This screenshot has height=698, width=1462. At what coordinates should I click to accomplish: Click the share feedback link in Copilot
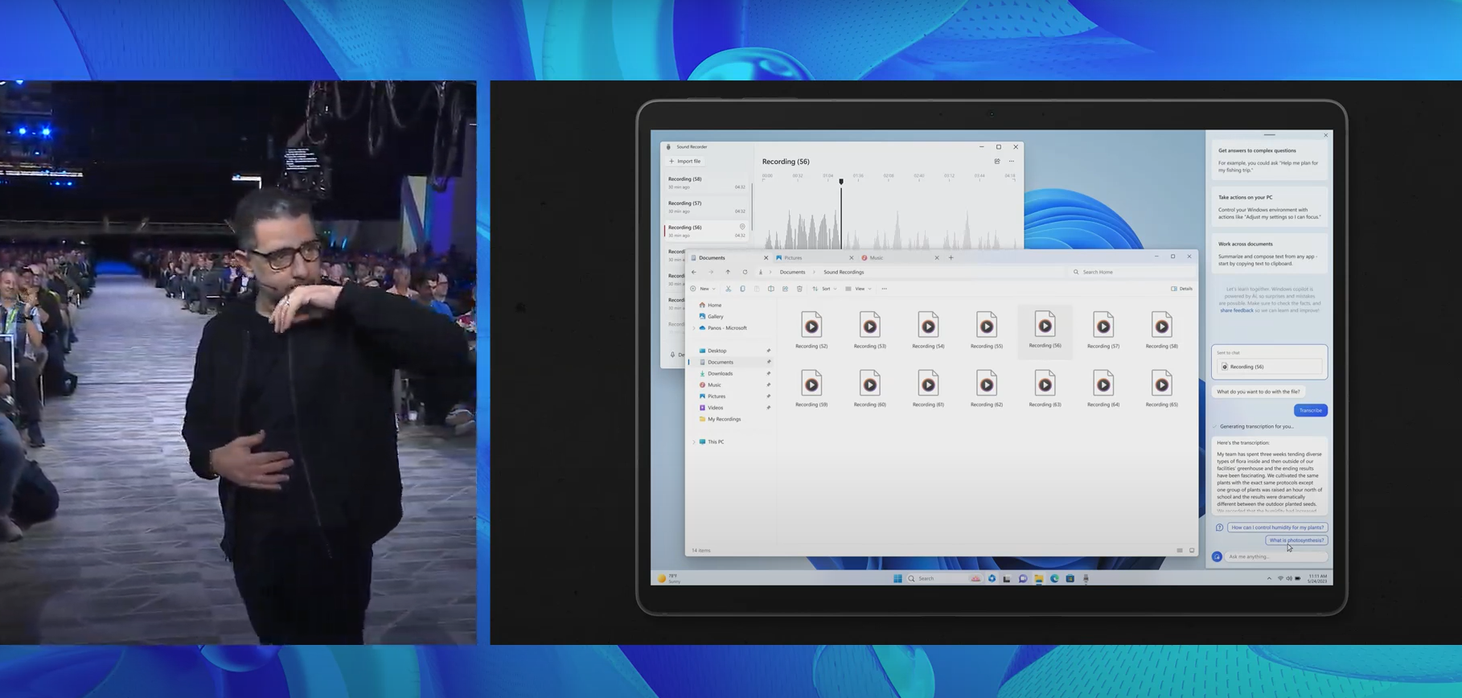tap(1236, 310)
